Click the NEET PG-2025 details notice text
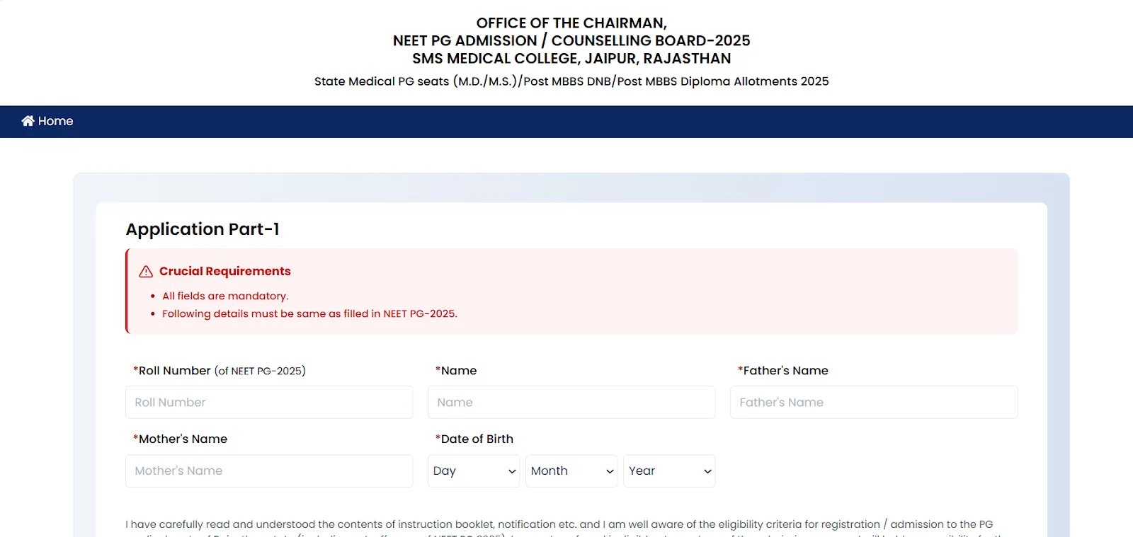The width and height of the screenshot is (1133, 537). (309, 313)
